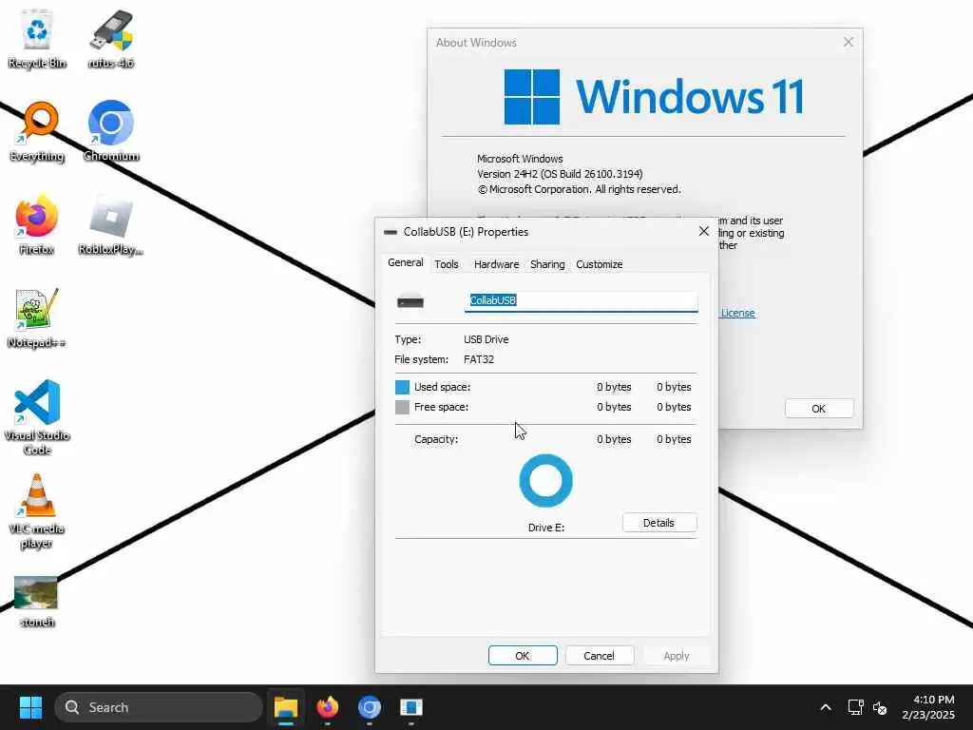Click the drive icon beside the label field

[x=410, y=302]
